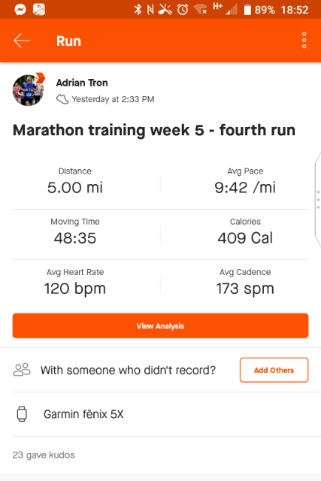Tap the Run title in header
The image size is (321, 481).
pos(68,41)
